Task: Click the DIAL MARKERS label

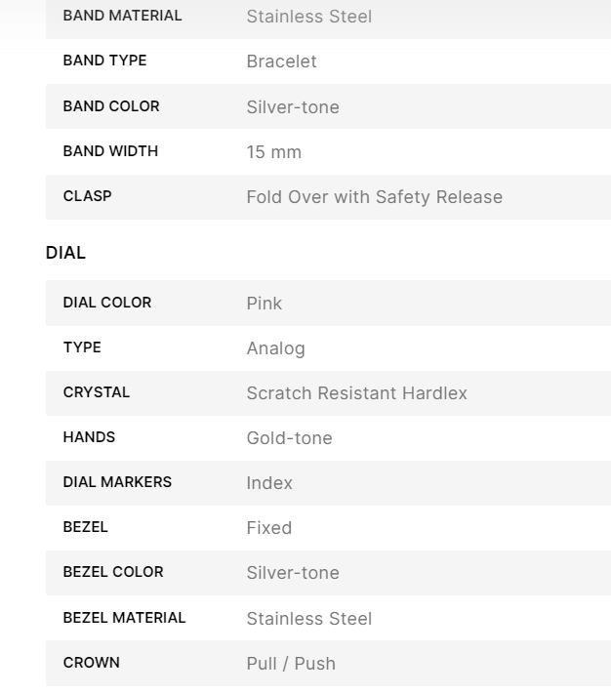Action: tap(117, 482)
